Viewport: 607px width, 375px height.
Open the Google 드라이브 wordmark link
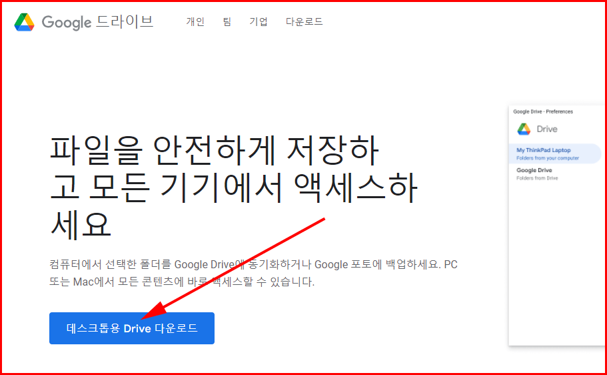tap(97, 22)
